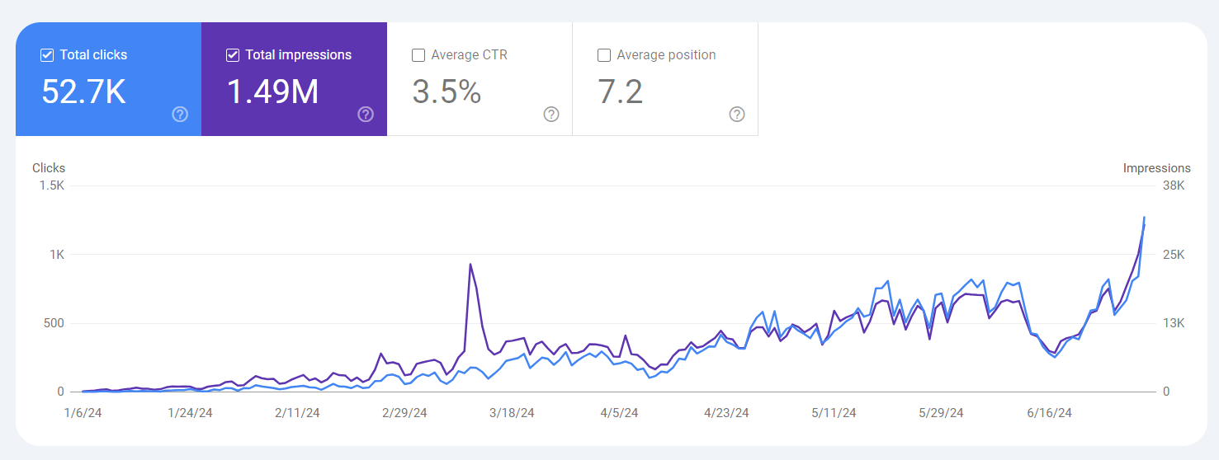This screenshot has height=460, width=1219.
Task: Enable the Average position checkbox
Action: pyautogui.click(x=604, y=55)
